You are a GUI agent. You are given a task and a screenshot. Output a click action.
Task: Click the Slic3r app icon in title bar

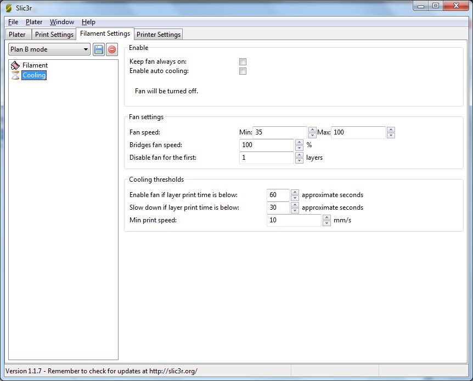(x=9, y=8)
